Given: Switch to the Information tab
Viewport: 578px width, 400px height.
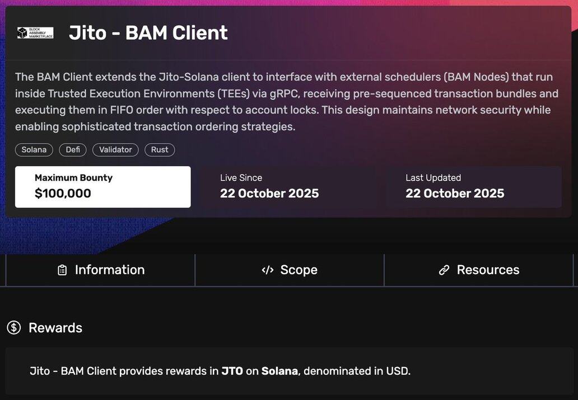Looking at the screenshot, I should 101,270.
